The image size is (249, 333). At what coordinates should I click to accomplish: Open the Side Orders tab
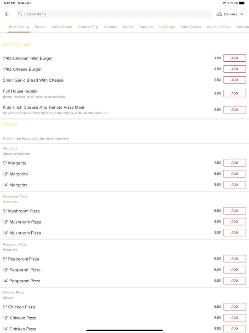click(x=191, y=27)
